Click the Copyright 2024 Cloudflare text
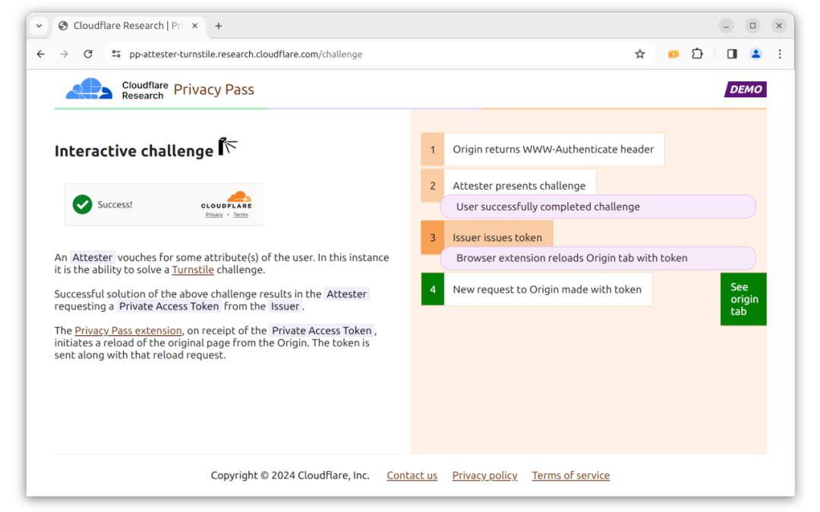Viewport: 820px width, 512px height. [x=290, y=476]
